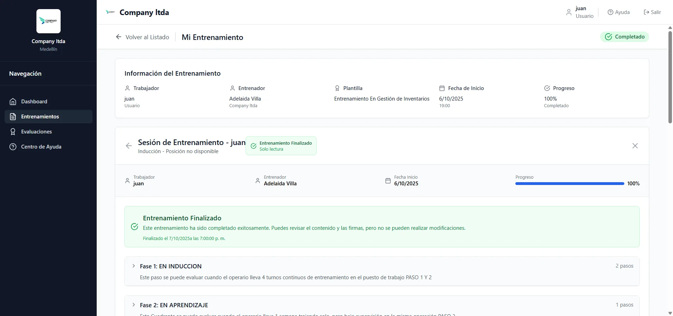673x316 pixels.
Task: Click the Información del Entrenamiento heading
Action: click(x=172, y=74)
